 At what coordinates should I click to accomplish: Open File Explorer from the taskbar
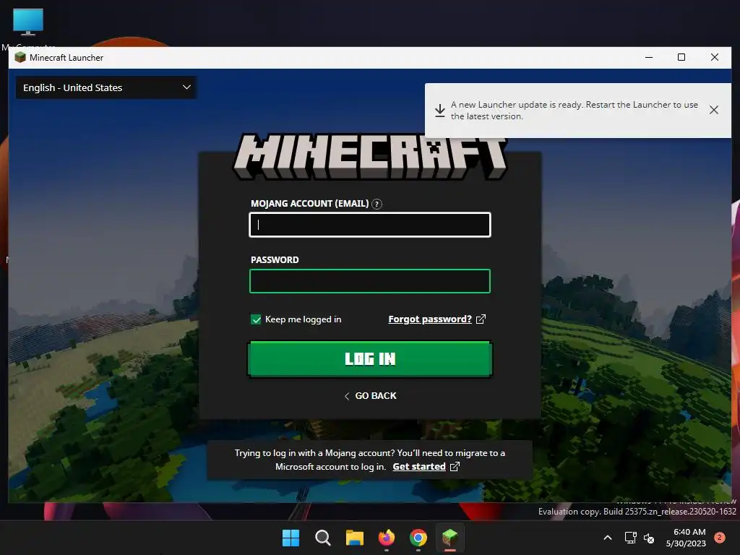(354, 538)
